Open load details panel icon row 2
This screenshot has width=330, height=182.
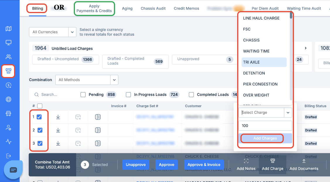[x=98, y=130]
